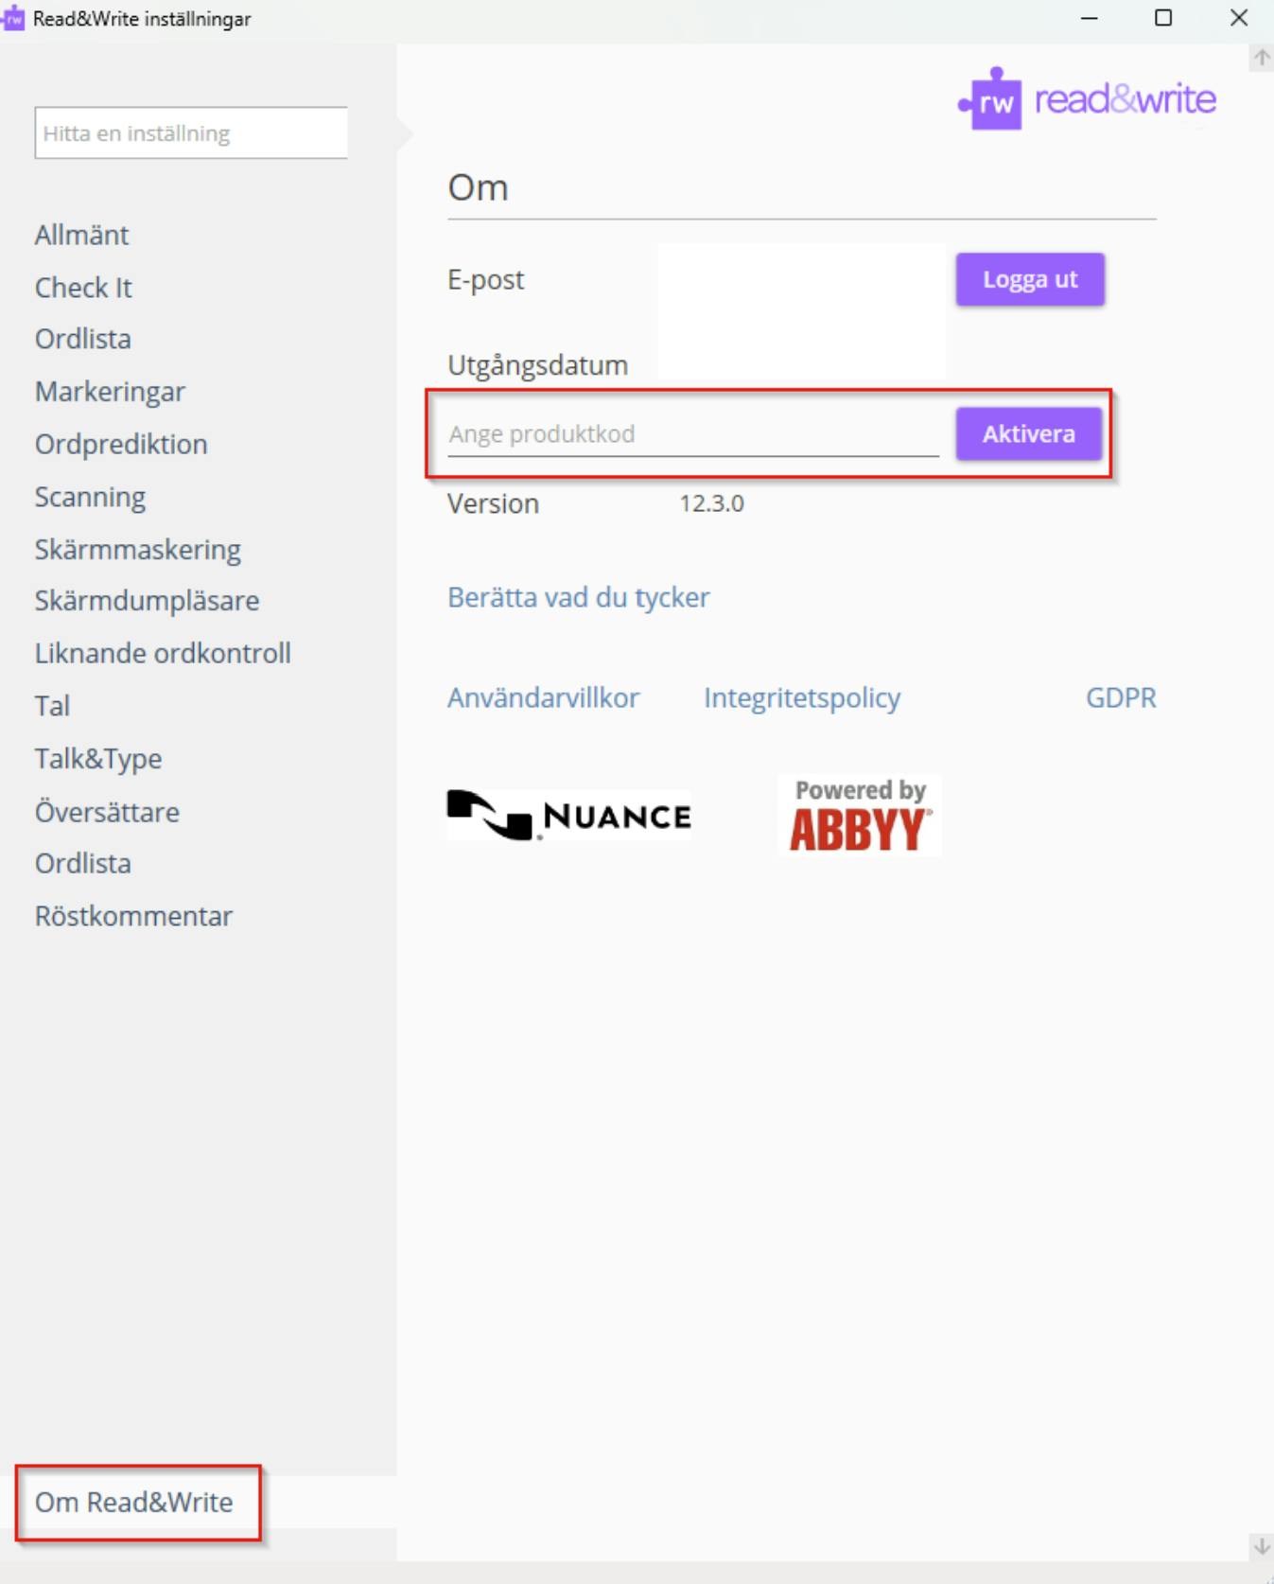Open the Berätta vad du tycker link
The height and width of the screenshot is (1584, 1274).
tap(578, 598)
